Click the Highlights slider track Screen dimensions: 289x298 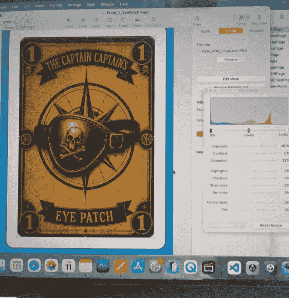pyautogui.click(x=254, y=171)
